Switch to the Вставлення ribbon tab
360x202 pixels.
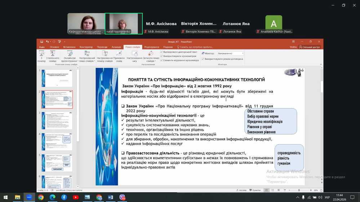pyautogui.click(x=69, y=47)
